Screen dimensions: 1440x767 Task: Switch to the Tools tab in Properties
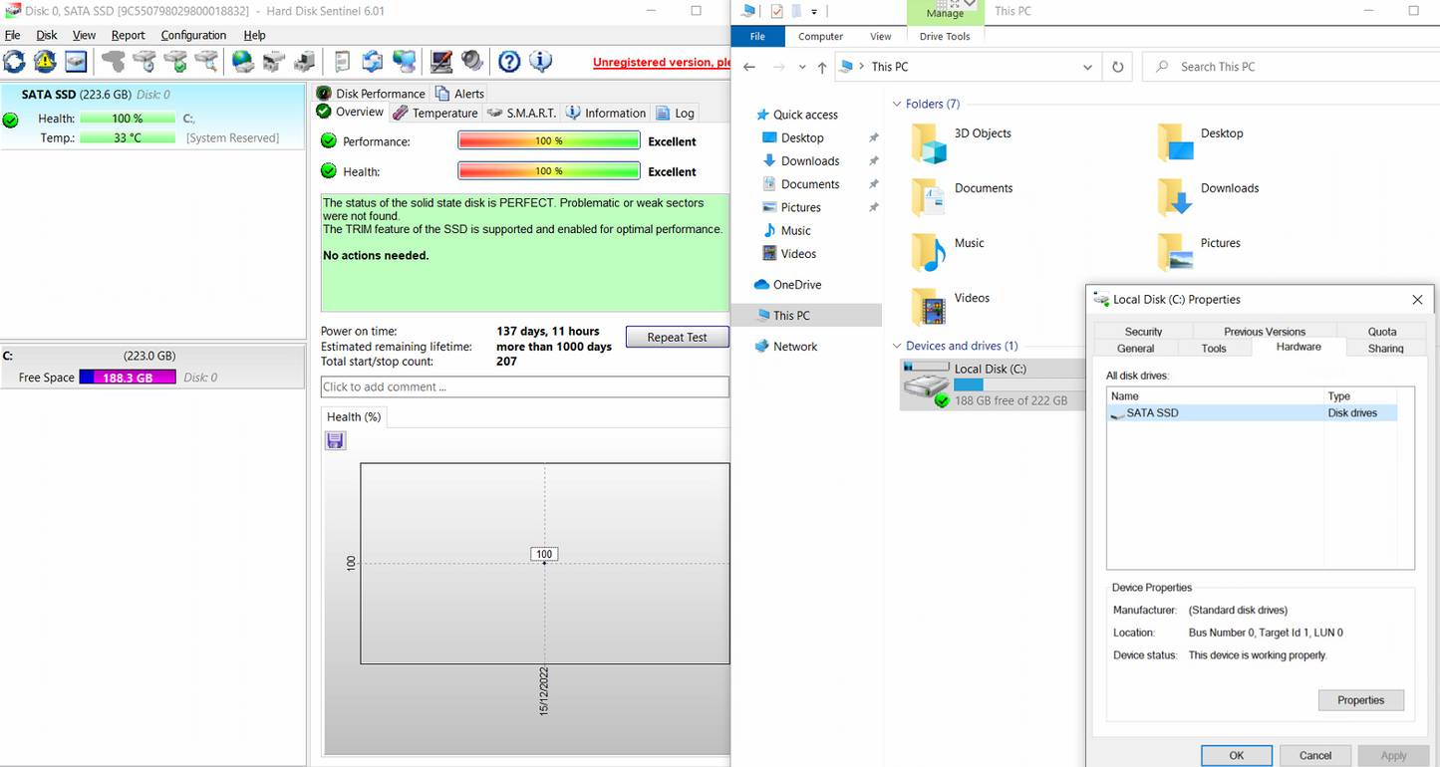click(x=1214, y=348)
